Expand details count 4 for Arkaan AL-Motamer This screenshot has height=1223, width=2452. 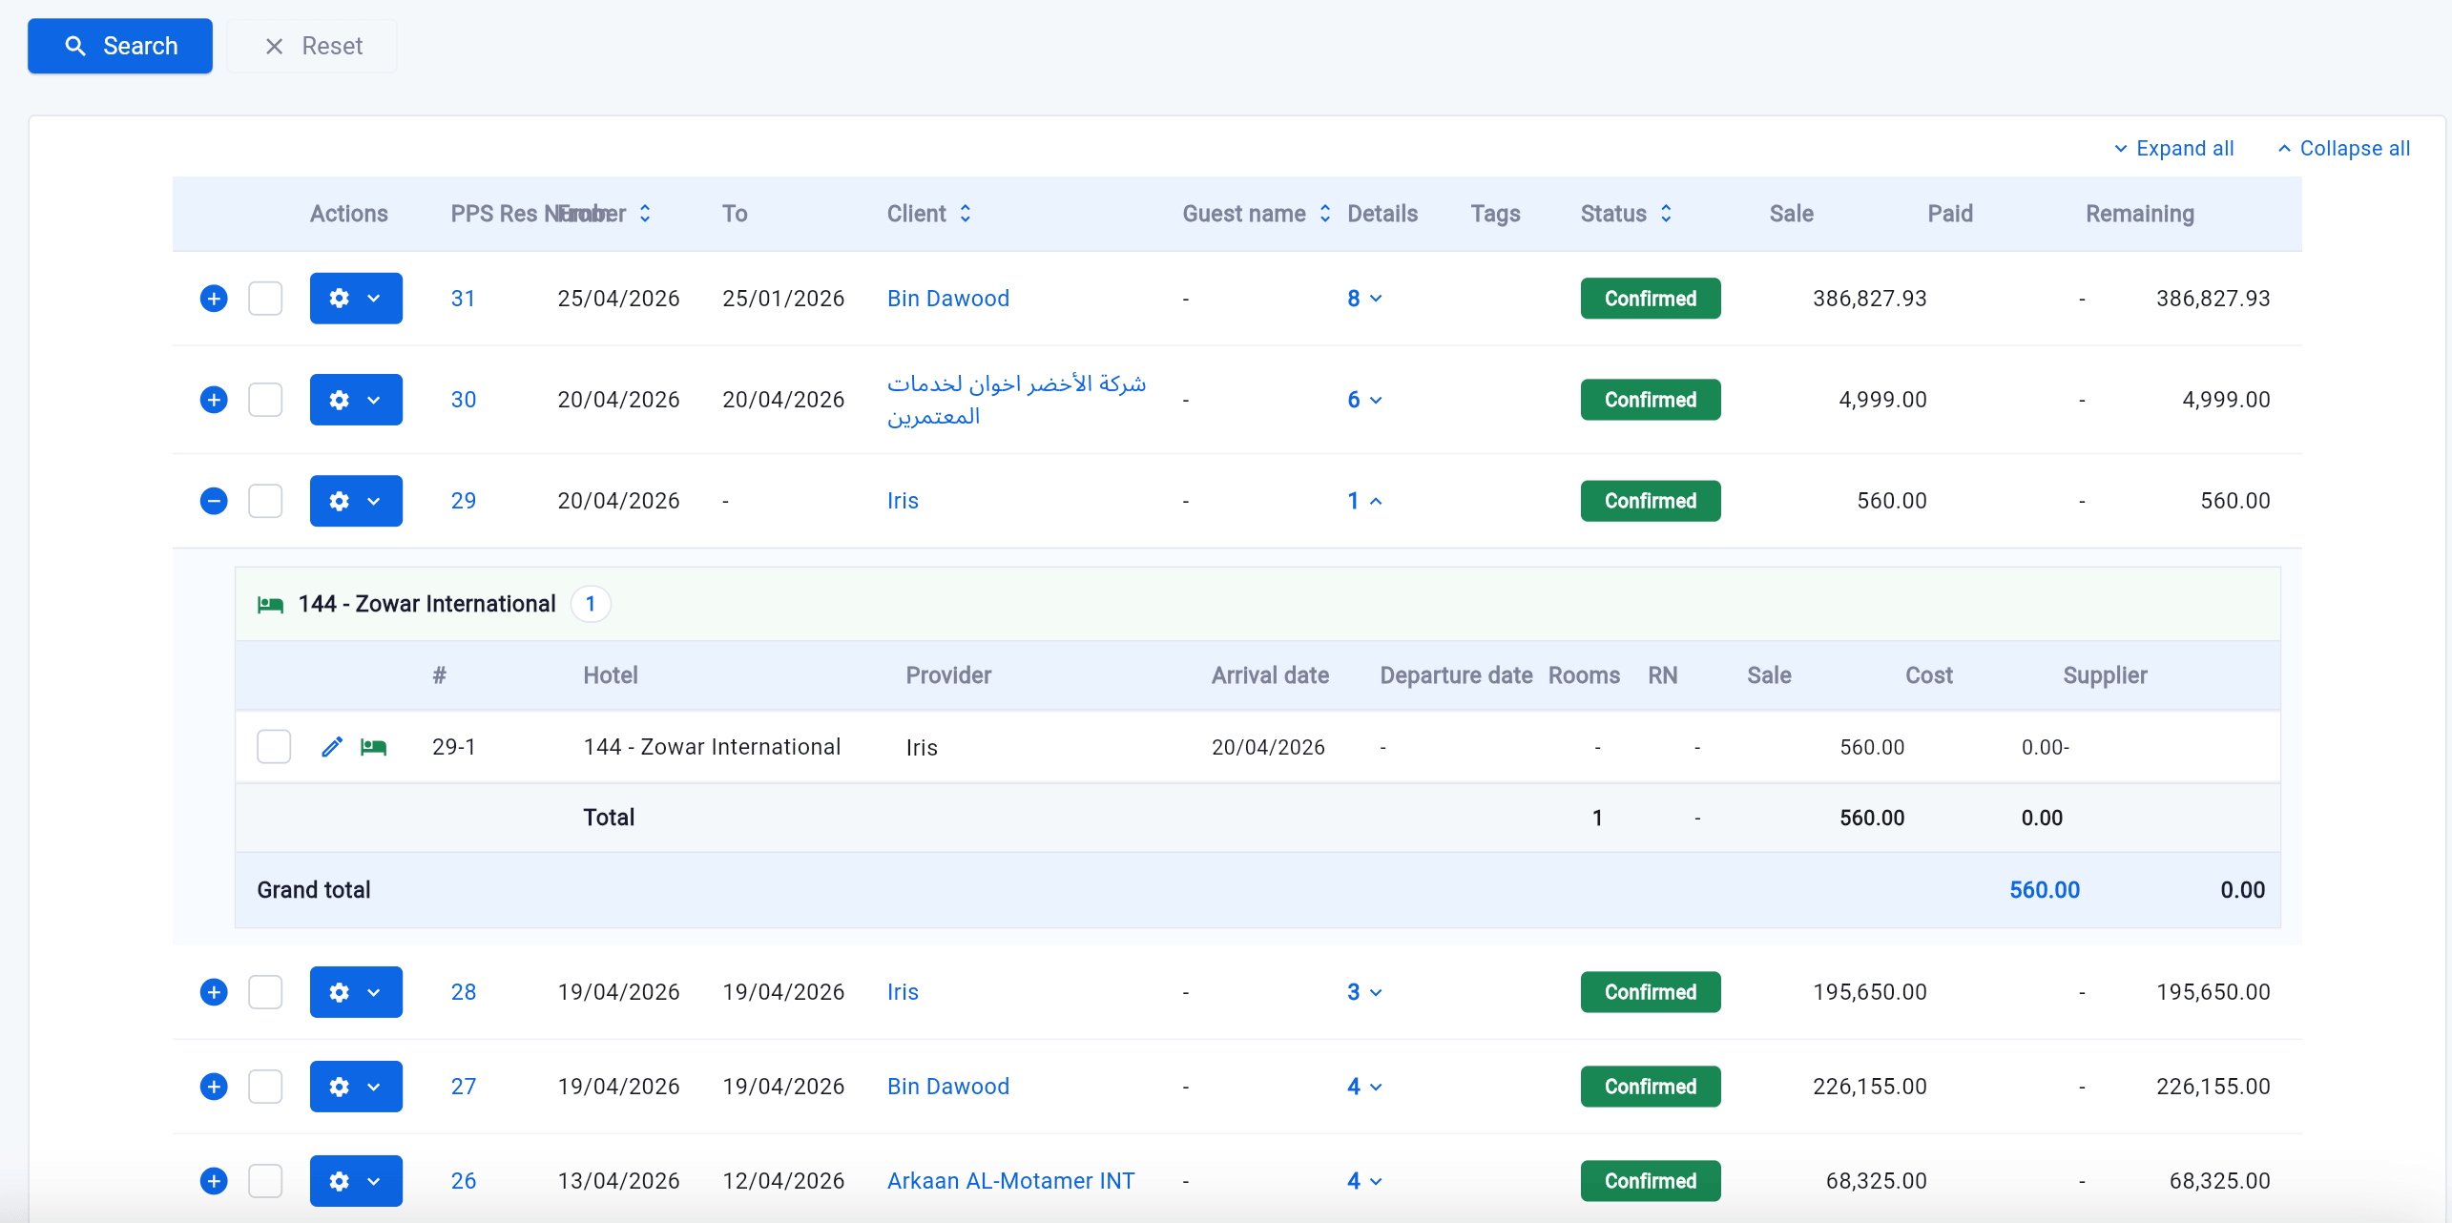point(1364,1181)
